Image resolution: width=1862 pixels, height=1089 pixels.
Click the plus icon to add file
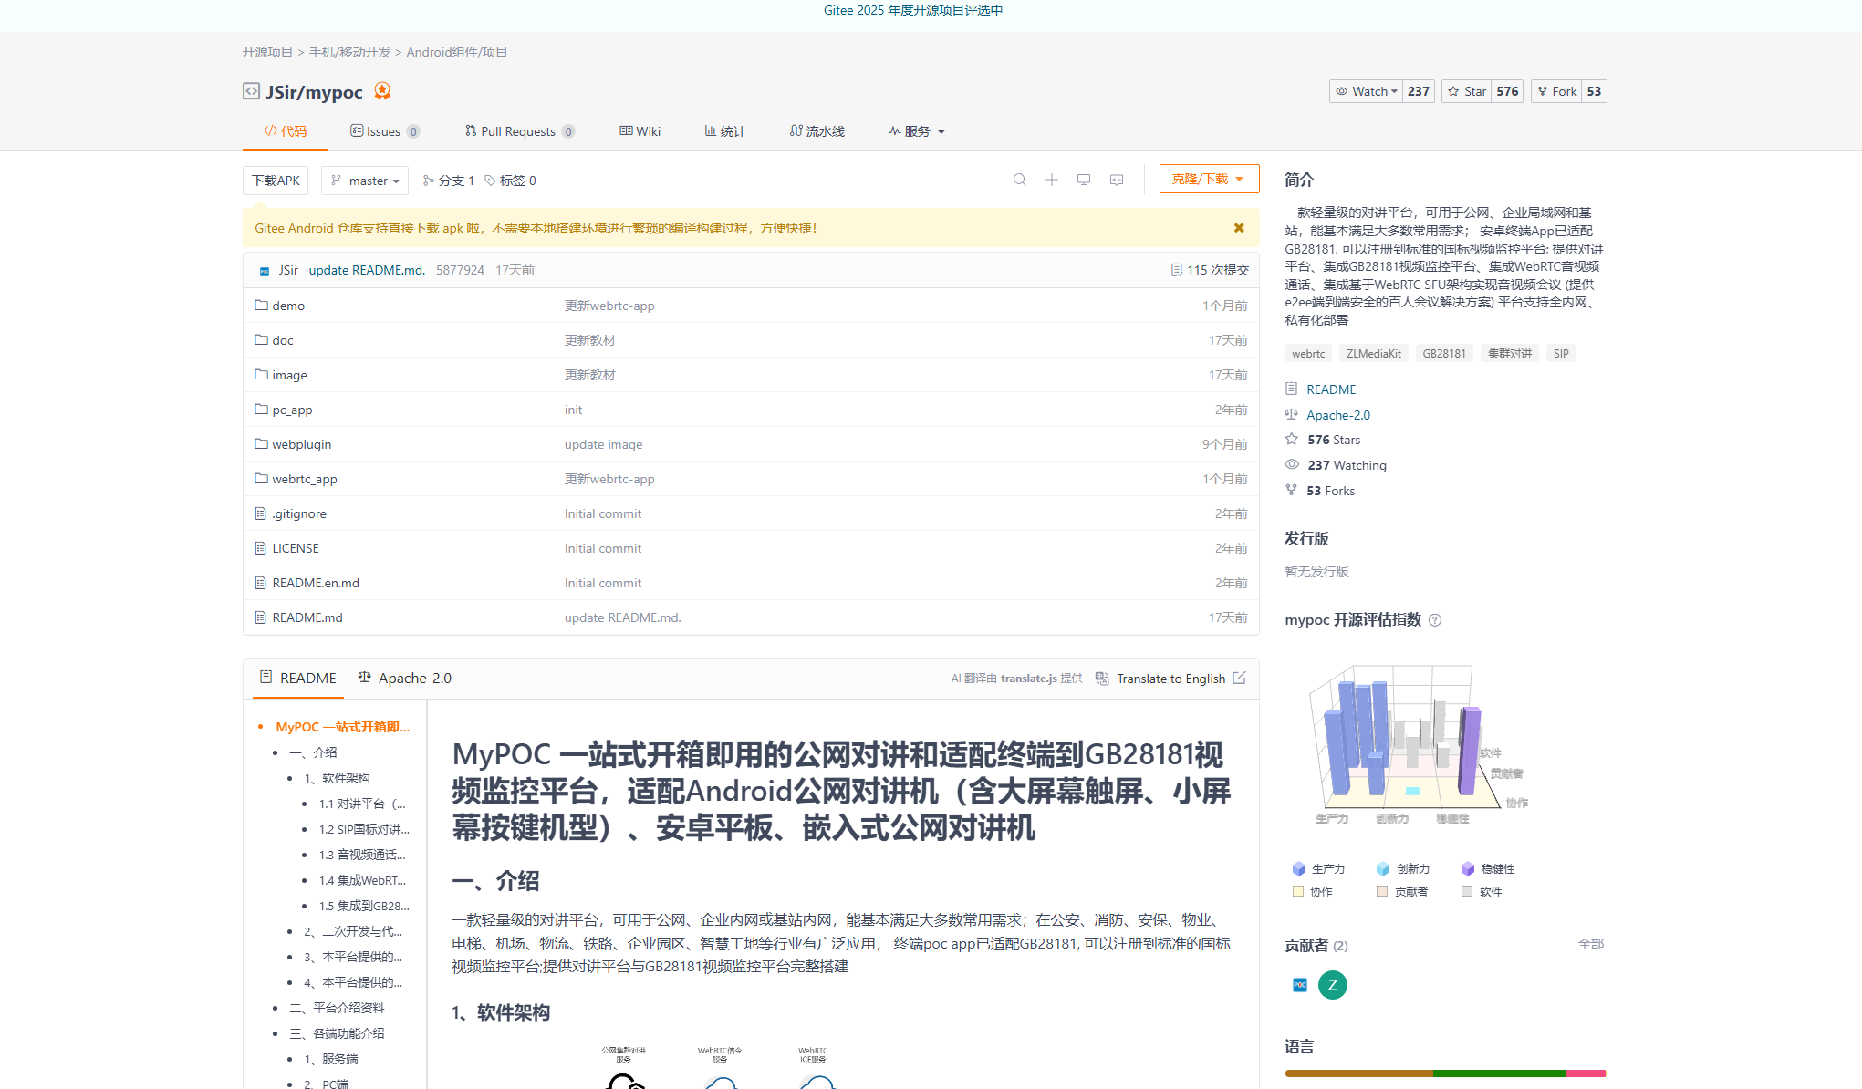point(1052,180)
